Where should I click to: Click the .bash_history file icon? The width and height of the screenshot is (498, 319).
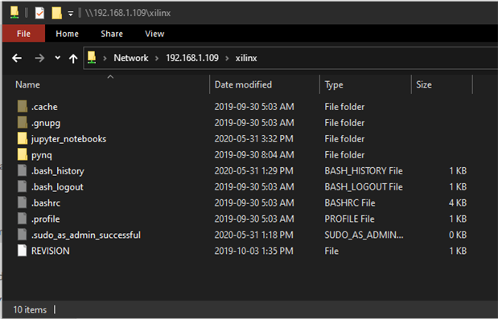[23, 170]
